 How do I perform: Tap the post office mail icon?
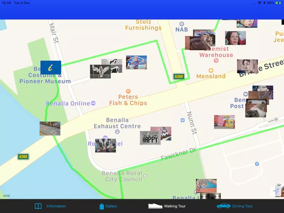pos(245,94)
